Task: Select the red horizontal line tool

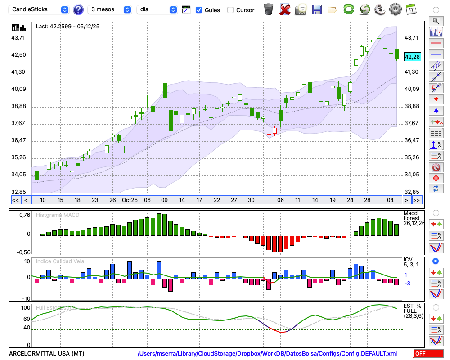Action: (436, 43)
